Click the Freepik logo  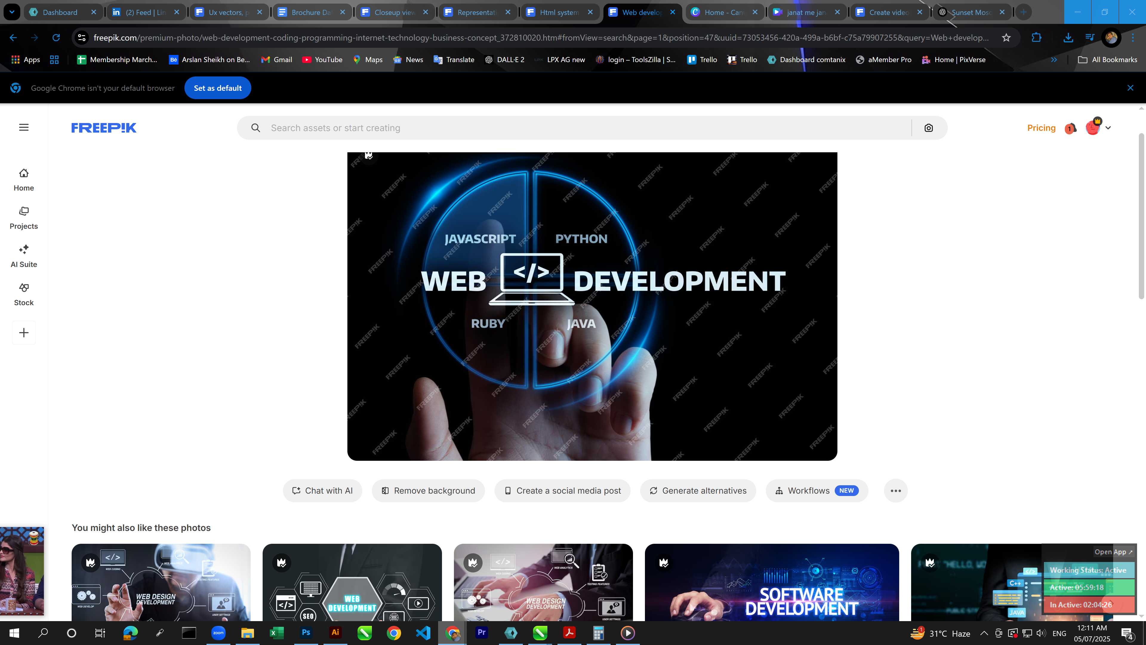click(104, 128)
